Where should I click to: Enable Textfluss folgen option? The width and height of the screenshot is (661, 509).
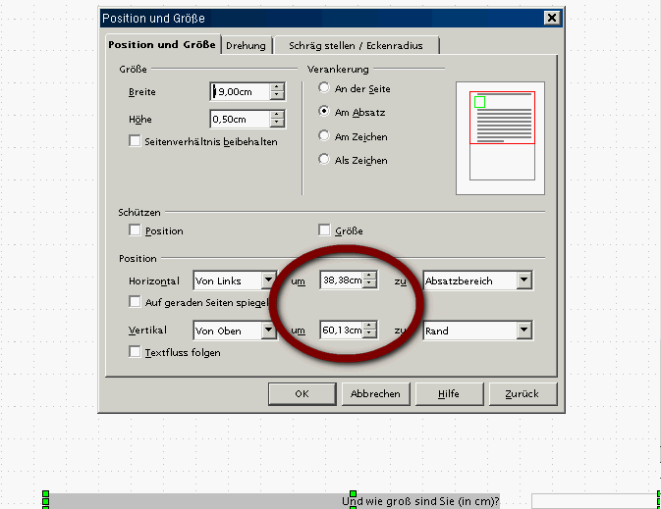(136, 352)
